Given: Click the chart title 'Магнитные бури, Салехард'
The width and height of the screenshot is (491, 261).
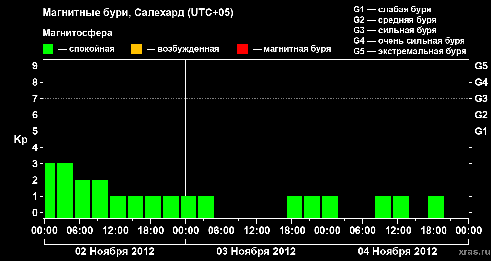Looking at the screenshot, I should click(138, 13).
